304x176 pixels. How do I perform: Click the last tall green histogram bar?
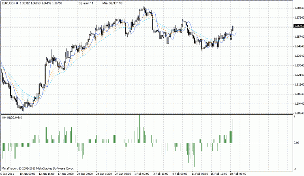pos(233,131)
